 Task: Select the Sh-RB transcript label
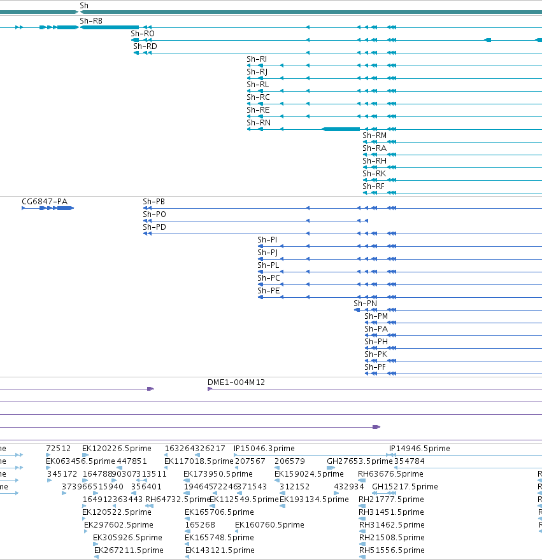pos(91,21)
